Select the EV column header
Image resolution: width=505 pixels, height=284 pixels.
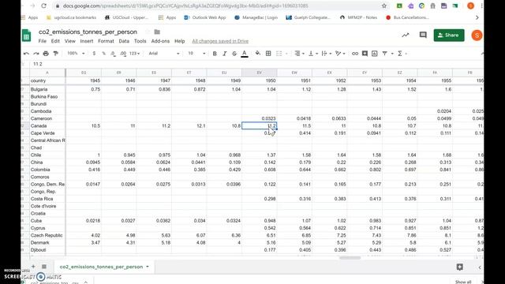pyautogui.click(x=260, y=73)
